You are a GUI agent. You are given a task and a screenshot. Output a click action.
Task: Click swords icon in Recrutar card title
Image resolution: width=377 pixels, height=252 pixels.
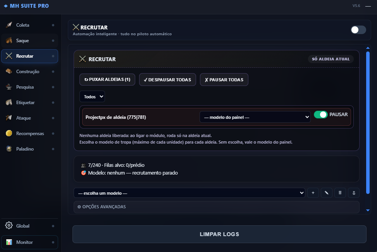click(x=83, y=59)
